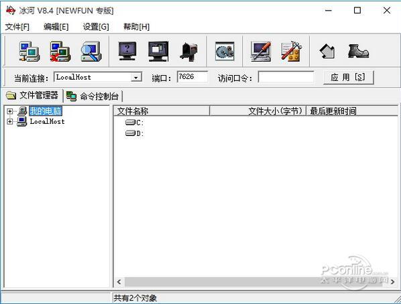The width and height of the screenshot is (401, 304).
Task: Click the hammer and blocks configuration icon
Action: pyautogui.click(x=292, y=52)
